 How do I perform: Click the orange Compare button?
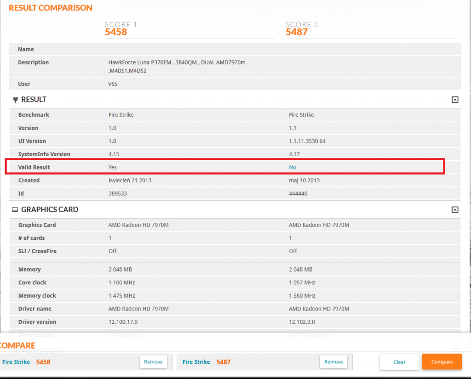[x=442, y=362]
